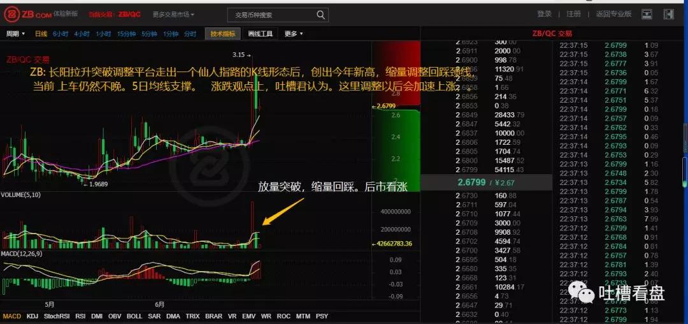Select the KDJ indicator tab
The width and height of the screenshot is (688, 324).
tap(32, 316)
